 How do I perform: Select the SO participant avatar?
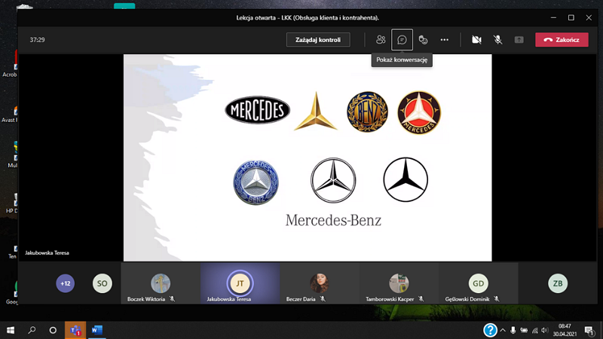click(102, 284)
